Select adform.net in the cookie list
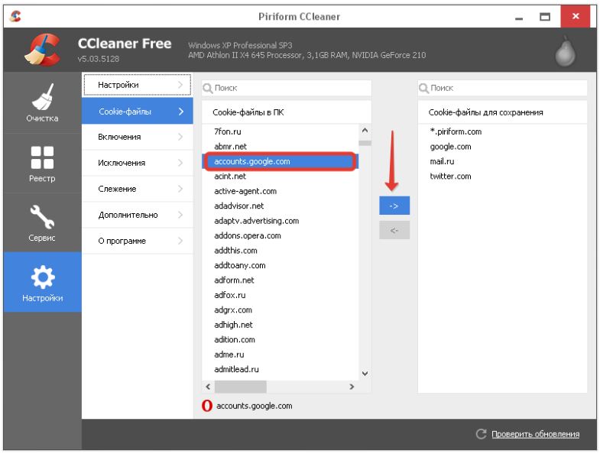The width and height of the screenshot is (600, 454). tap(280, 281)
